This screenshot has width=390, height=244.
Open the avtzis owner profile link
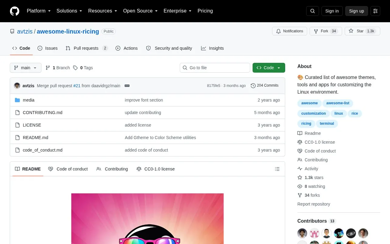pyautogui.click(x=25, y=31)
